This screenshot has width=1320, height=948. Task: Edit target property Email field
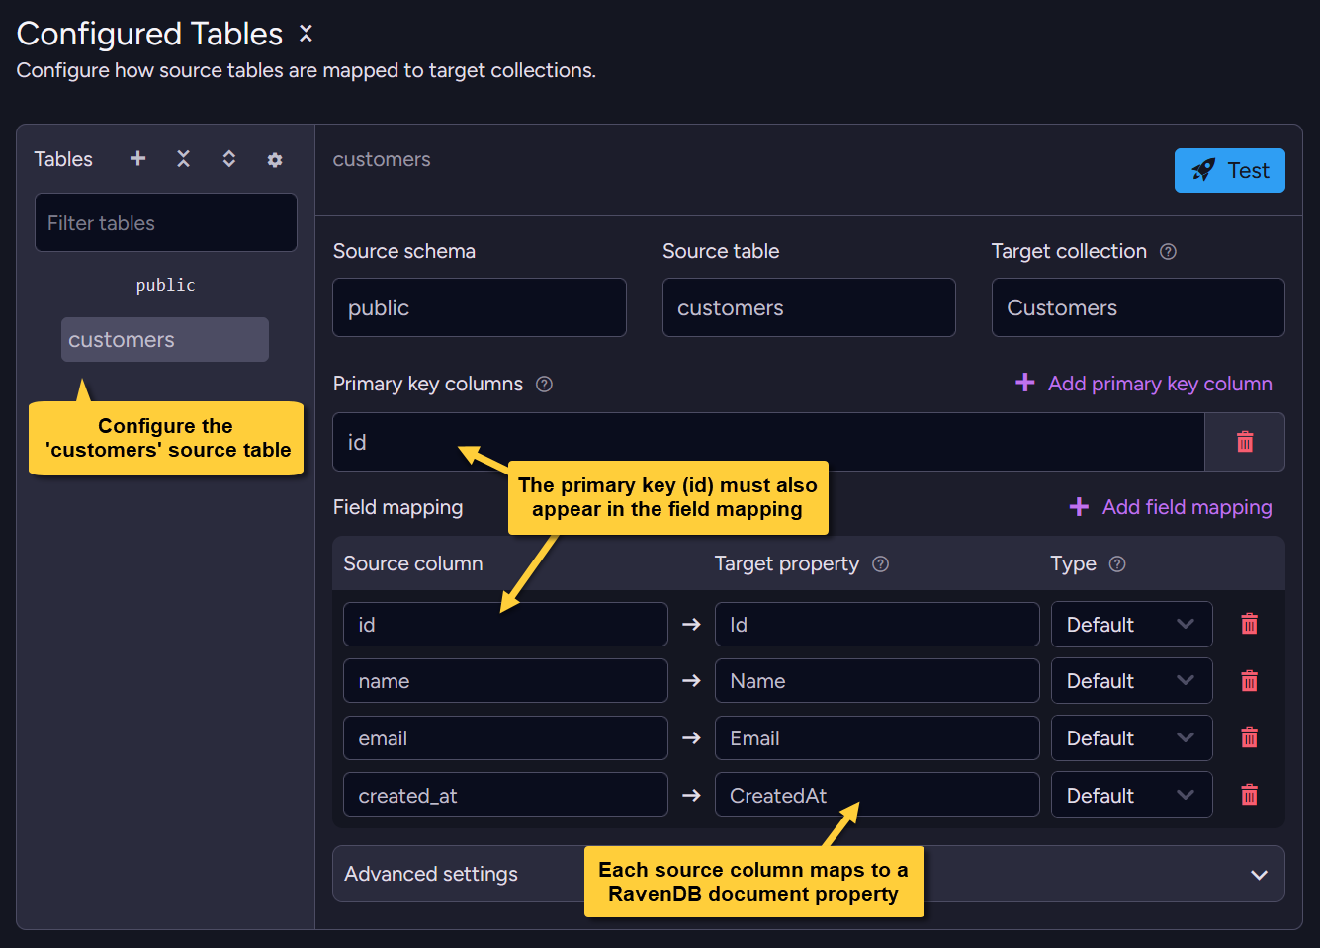[x=877, y=737]
